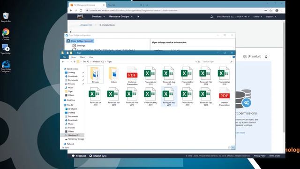Image resolution: width=300 pixels, height=169 pixels.
Task: Open the Share ribbon tab
Action: click(82, 57)
